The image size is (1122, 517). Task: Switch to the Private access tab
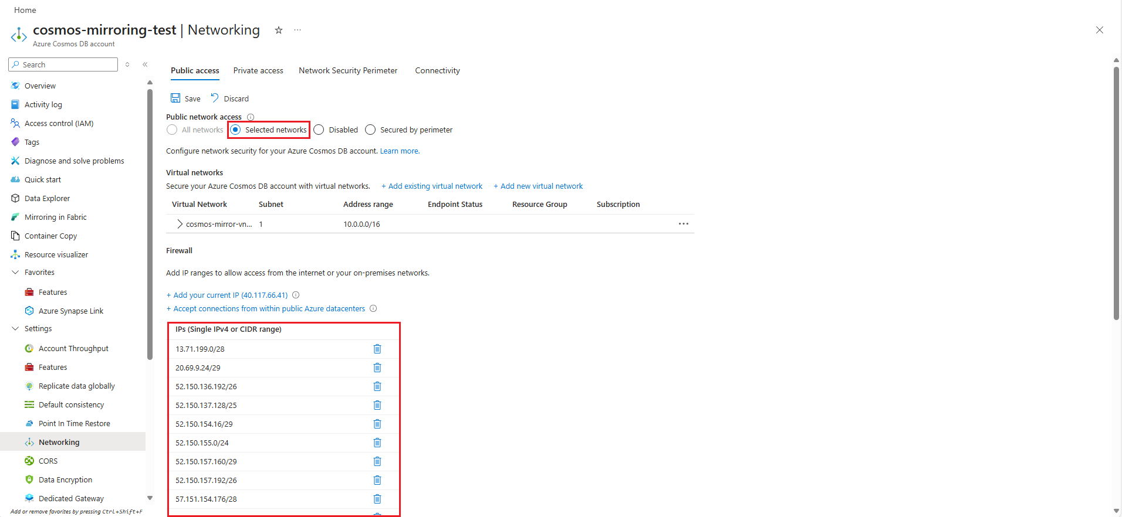[x=258, y=70]
